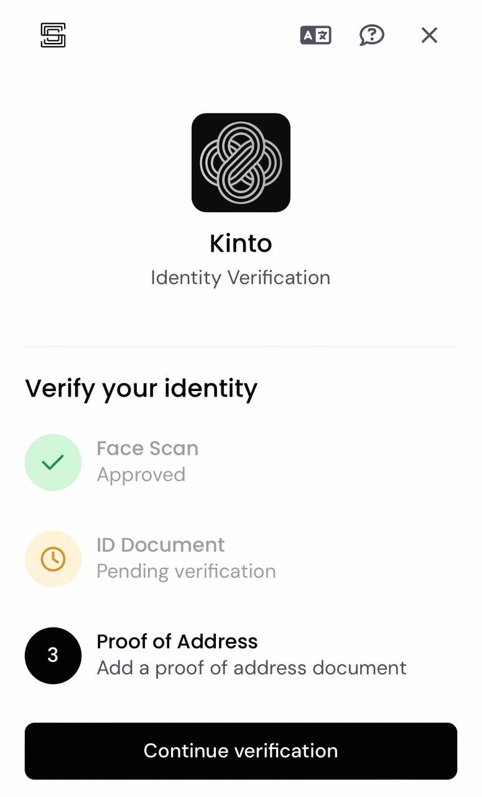
Task: Tap the Kinto app logo
Action: tap(241, 163)
